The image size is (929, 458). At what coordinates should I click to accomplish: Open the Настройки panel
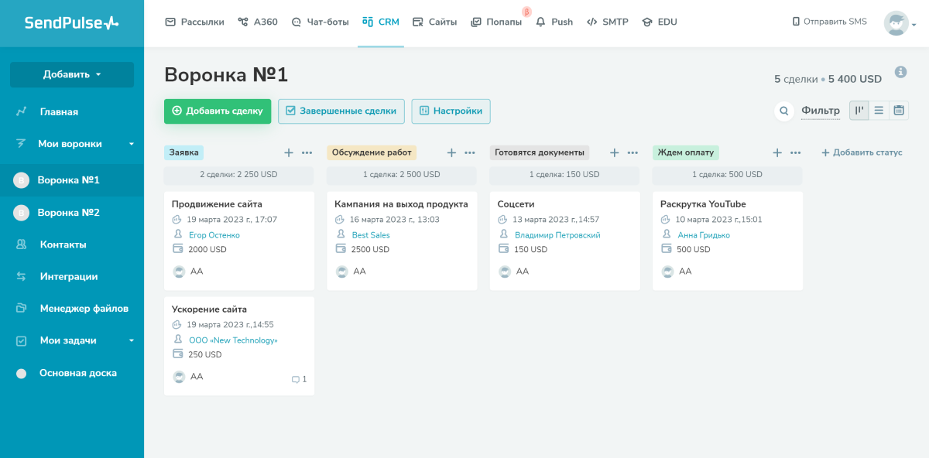pos(451,111)
